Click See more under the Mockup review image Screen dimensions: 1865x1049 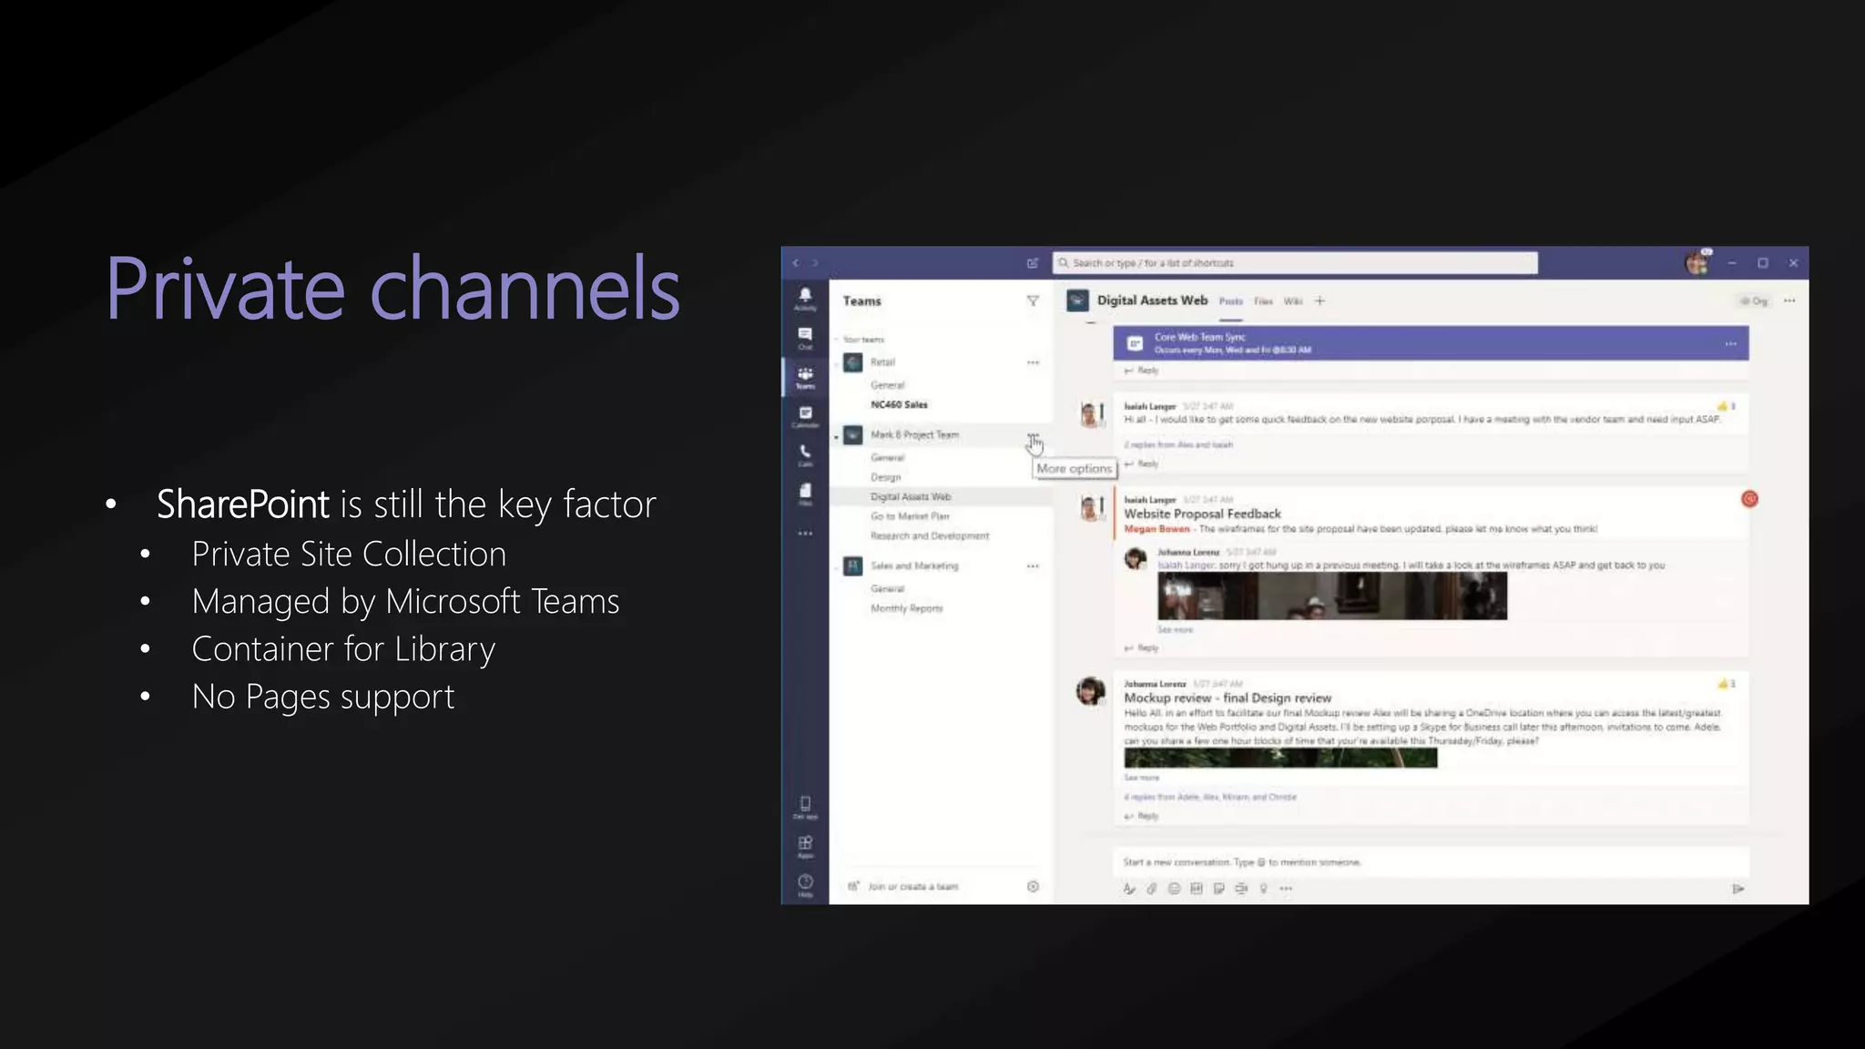pos(1141,779)
